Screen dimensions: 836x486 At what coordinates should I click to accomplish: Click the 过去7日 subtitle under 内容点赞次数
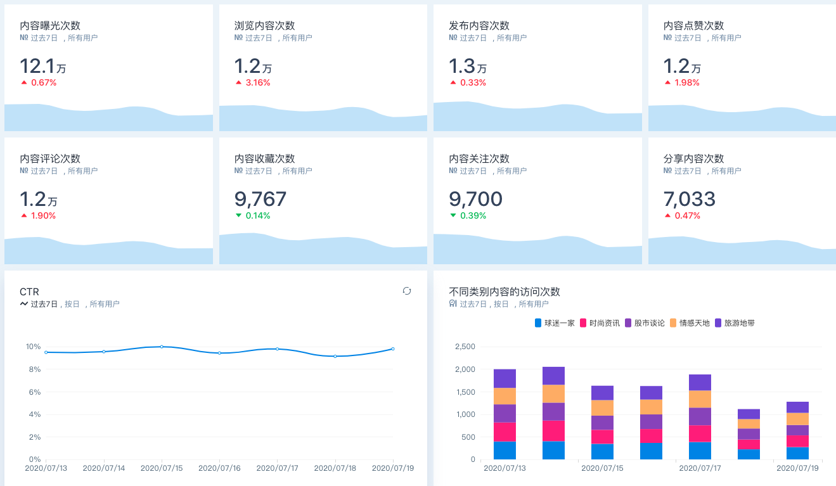[x=688, y=38]
